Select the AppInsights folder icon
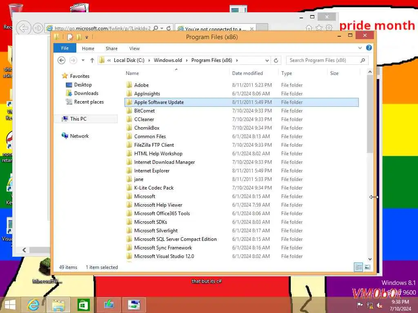This screenshot has width=418, height=313. tap(129, 93)
